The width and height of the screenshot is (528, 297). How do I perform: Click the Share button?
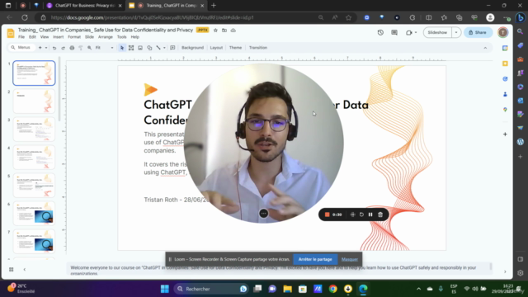(478, 33)
